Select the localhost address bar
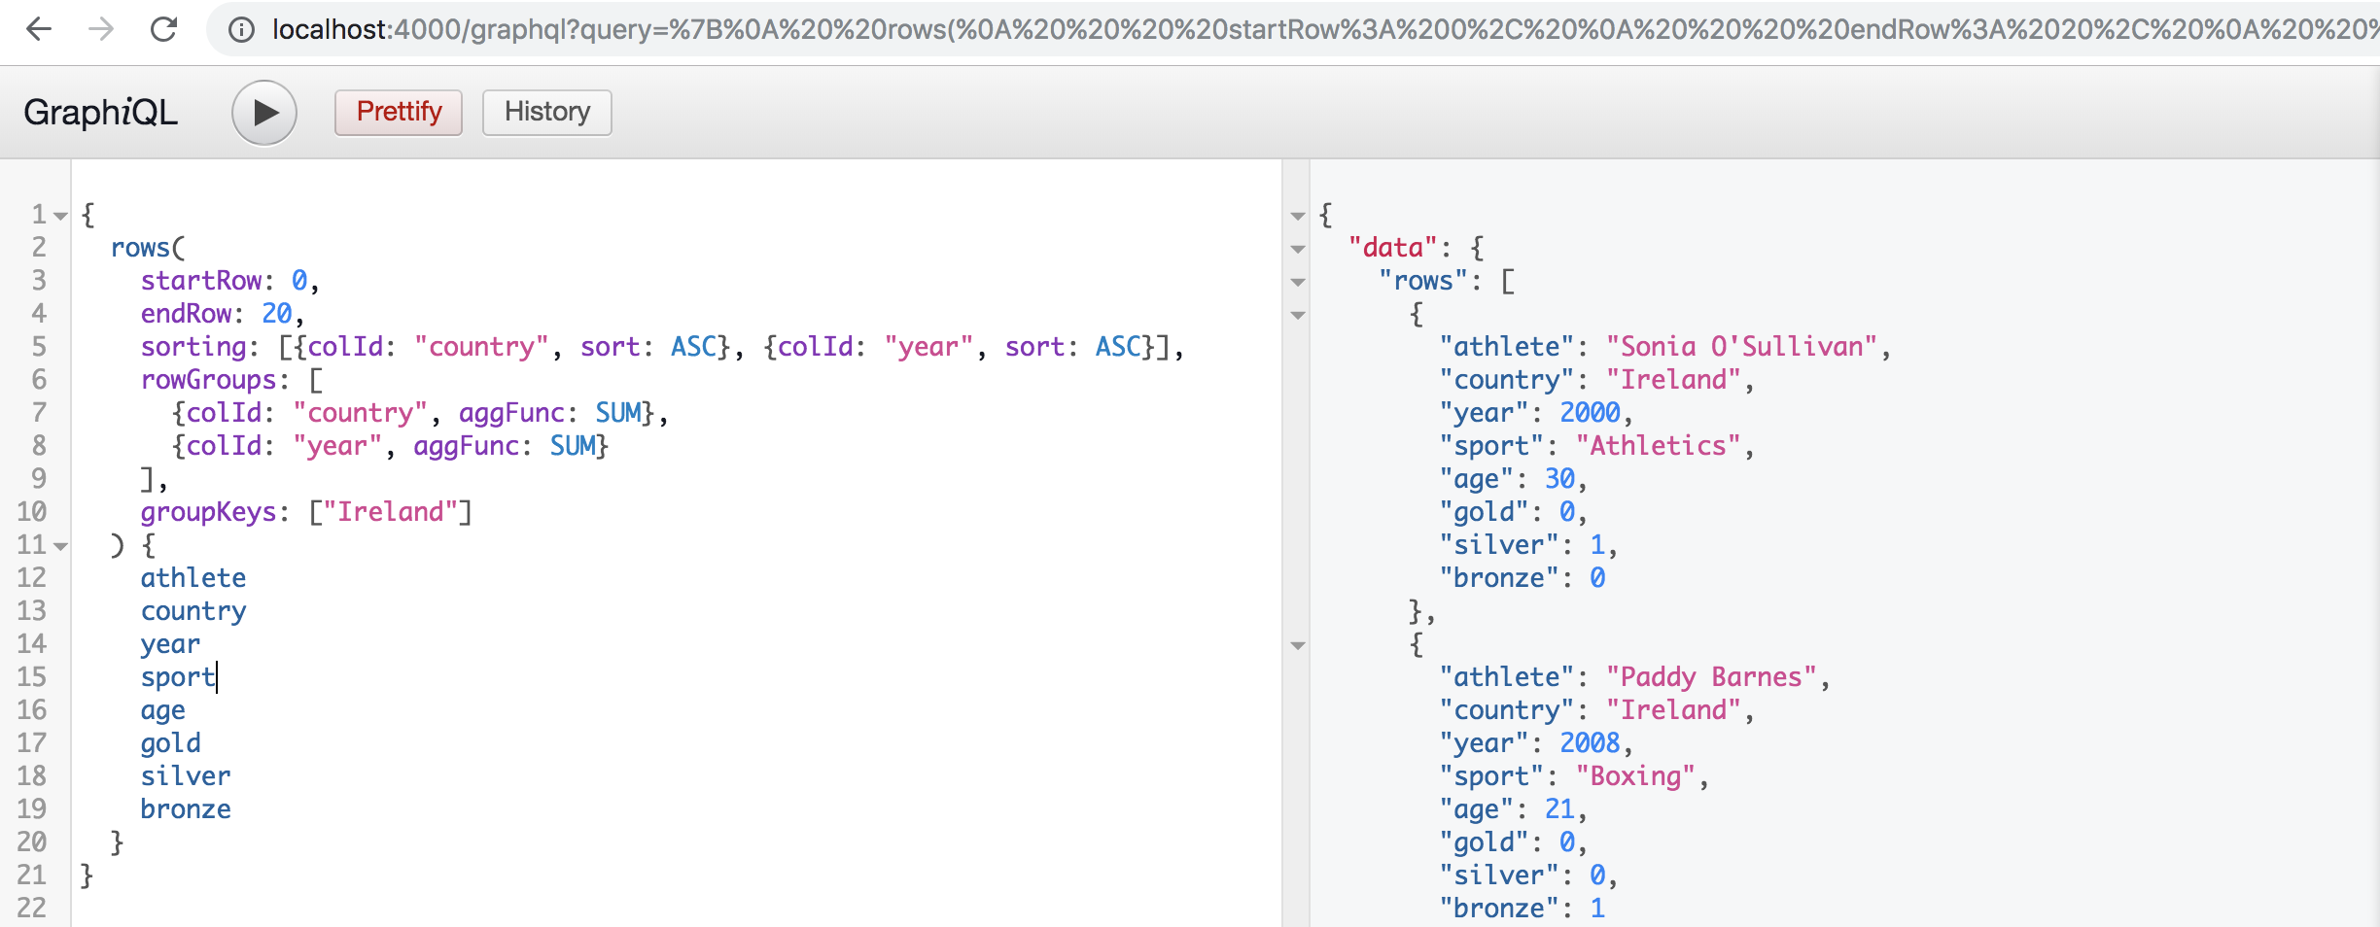 778,30
